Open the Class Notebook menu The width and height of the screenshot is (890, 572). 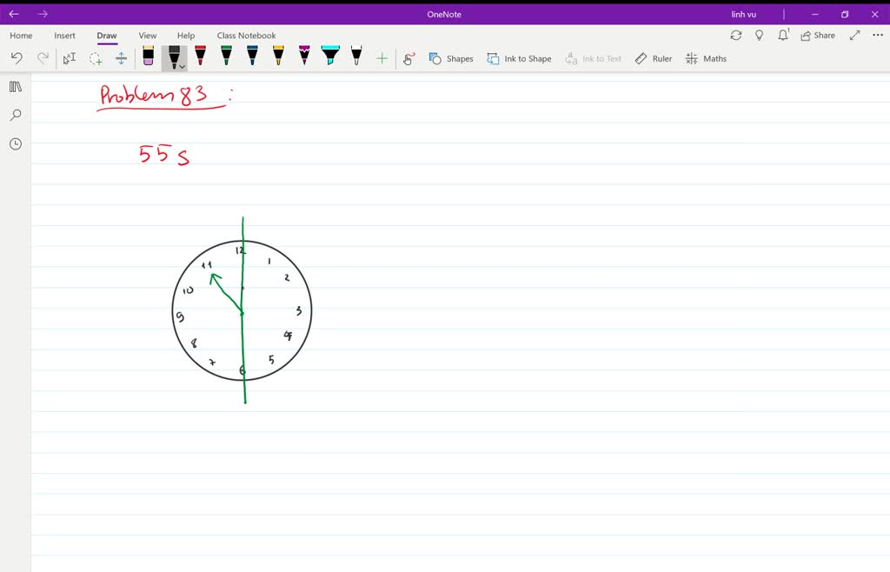(246, 35)
